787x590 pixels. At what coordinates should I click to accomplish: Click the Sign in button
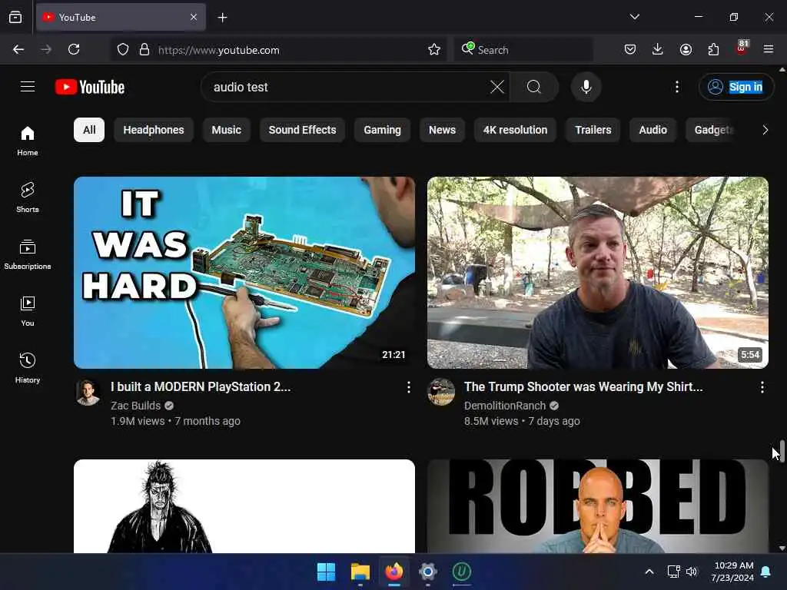click(736, 87)
